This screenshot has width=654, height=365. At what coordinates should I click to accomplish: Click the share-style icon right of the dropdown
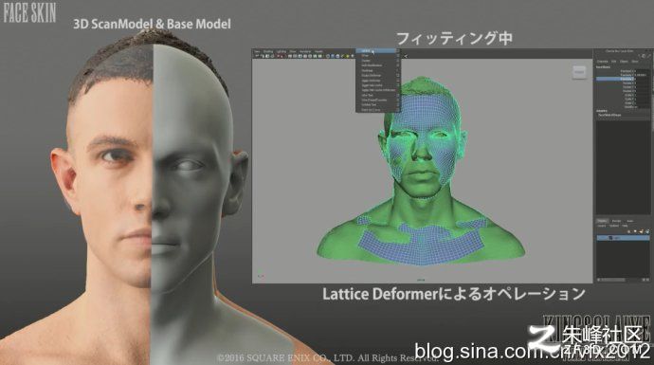406,56
